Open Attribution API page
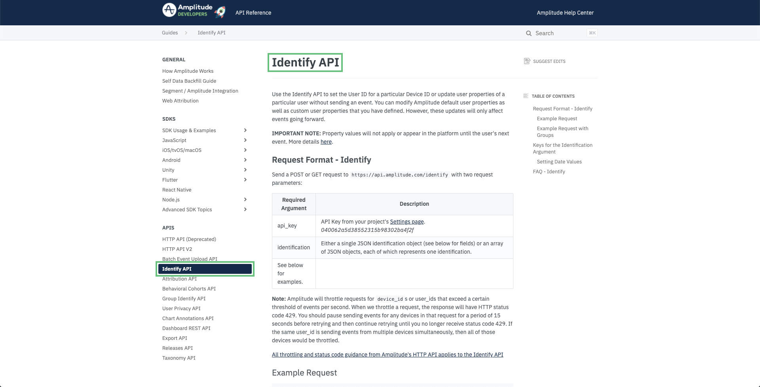Viewport: 760px width, 387px height. [179, 279]
